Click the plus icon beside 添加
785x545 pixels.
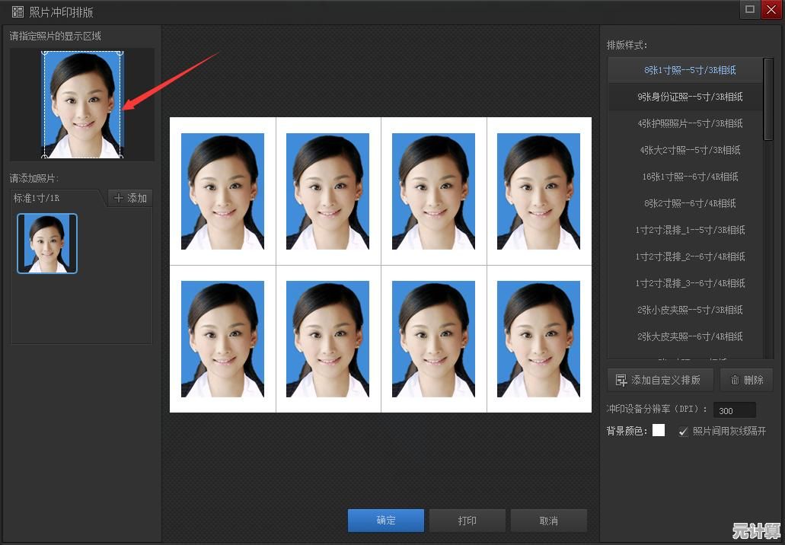[x=119, y=198]
